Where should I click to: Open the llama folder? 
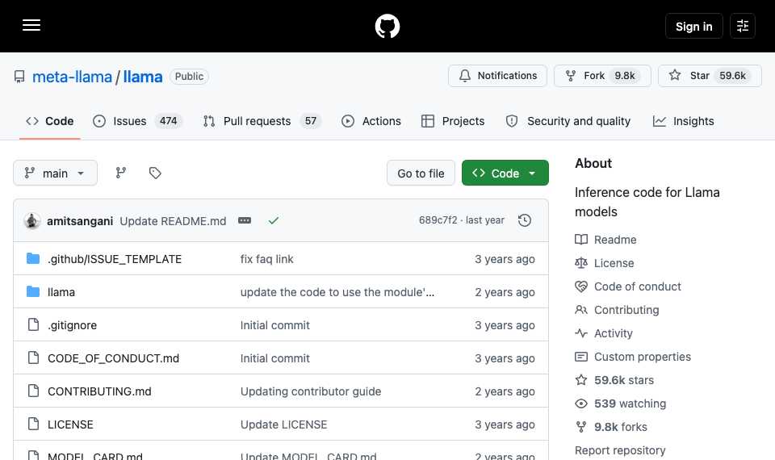61,292
